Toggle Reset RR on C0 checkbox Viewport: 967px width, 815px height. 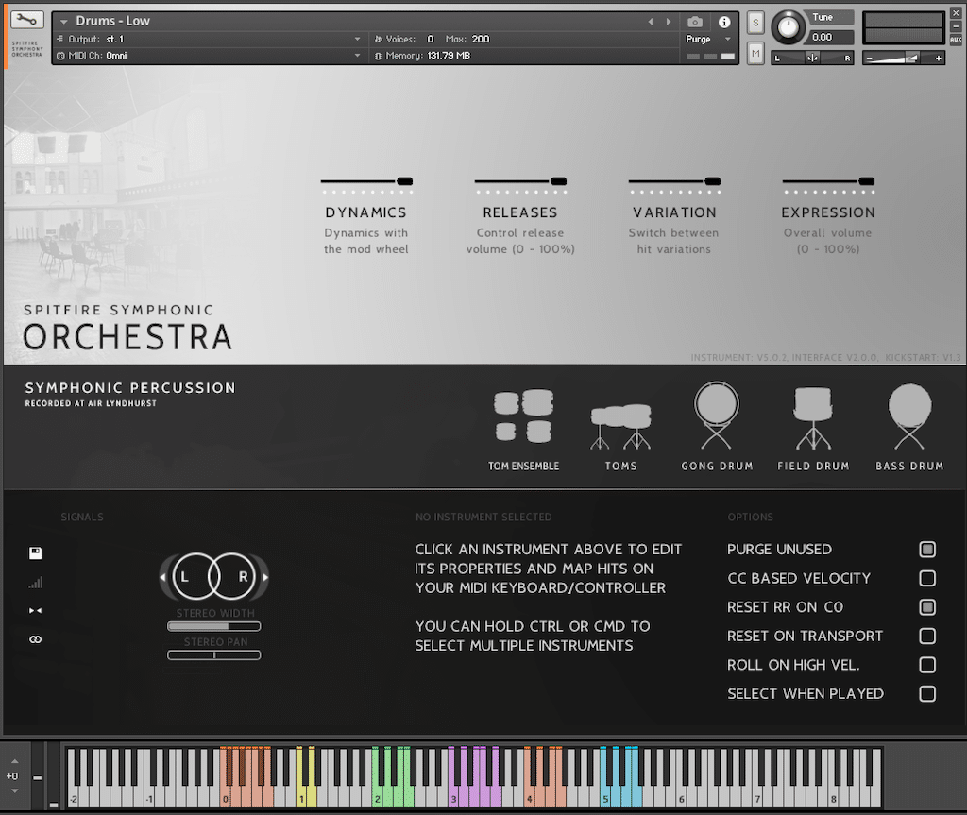[x=927, y=607]
